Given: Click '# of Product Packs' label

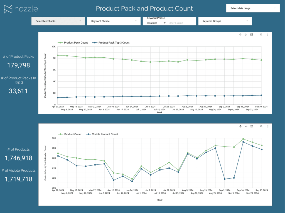Looking at the screenshot, I should (x=19, y=57).
